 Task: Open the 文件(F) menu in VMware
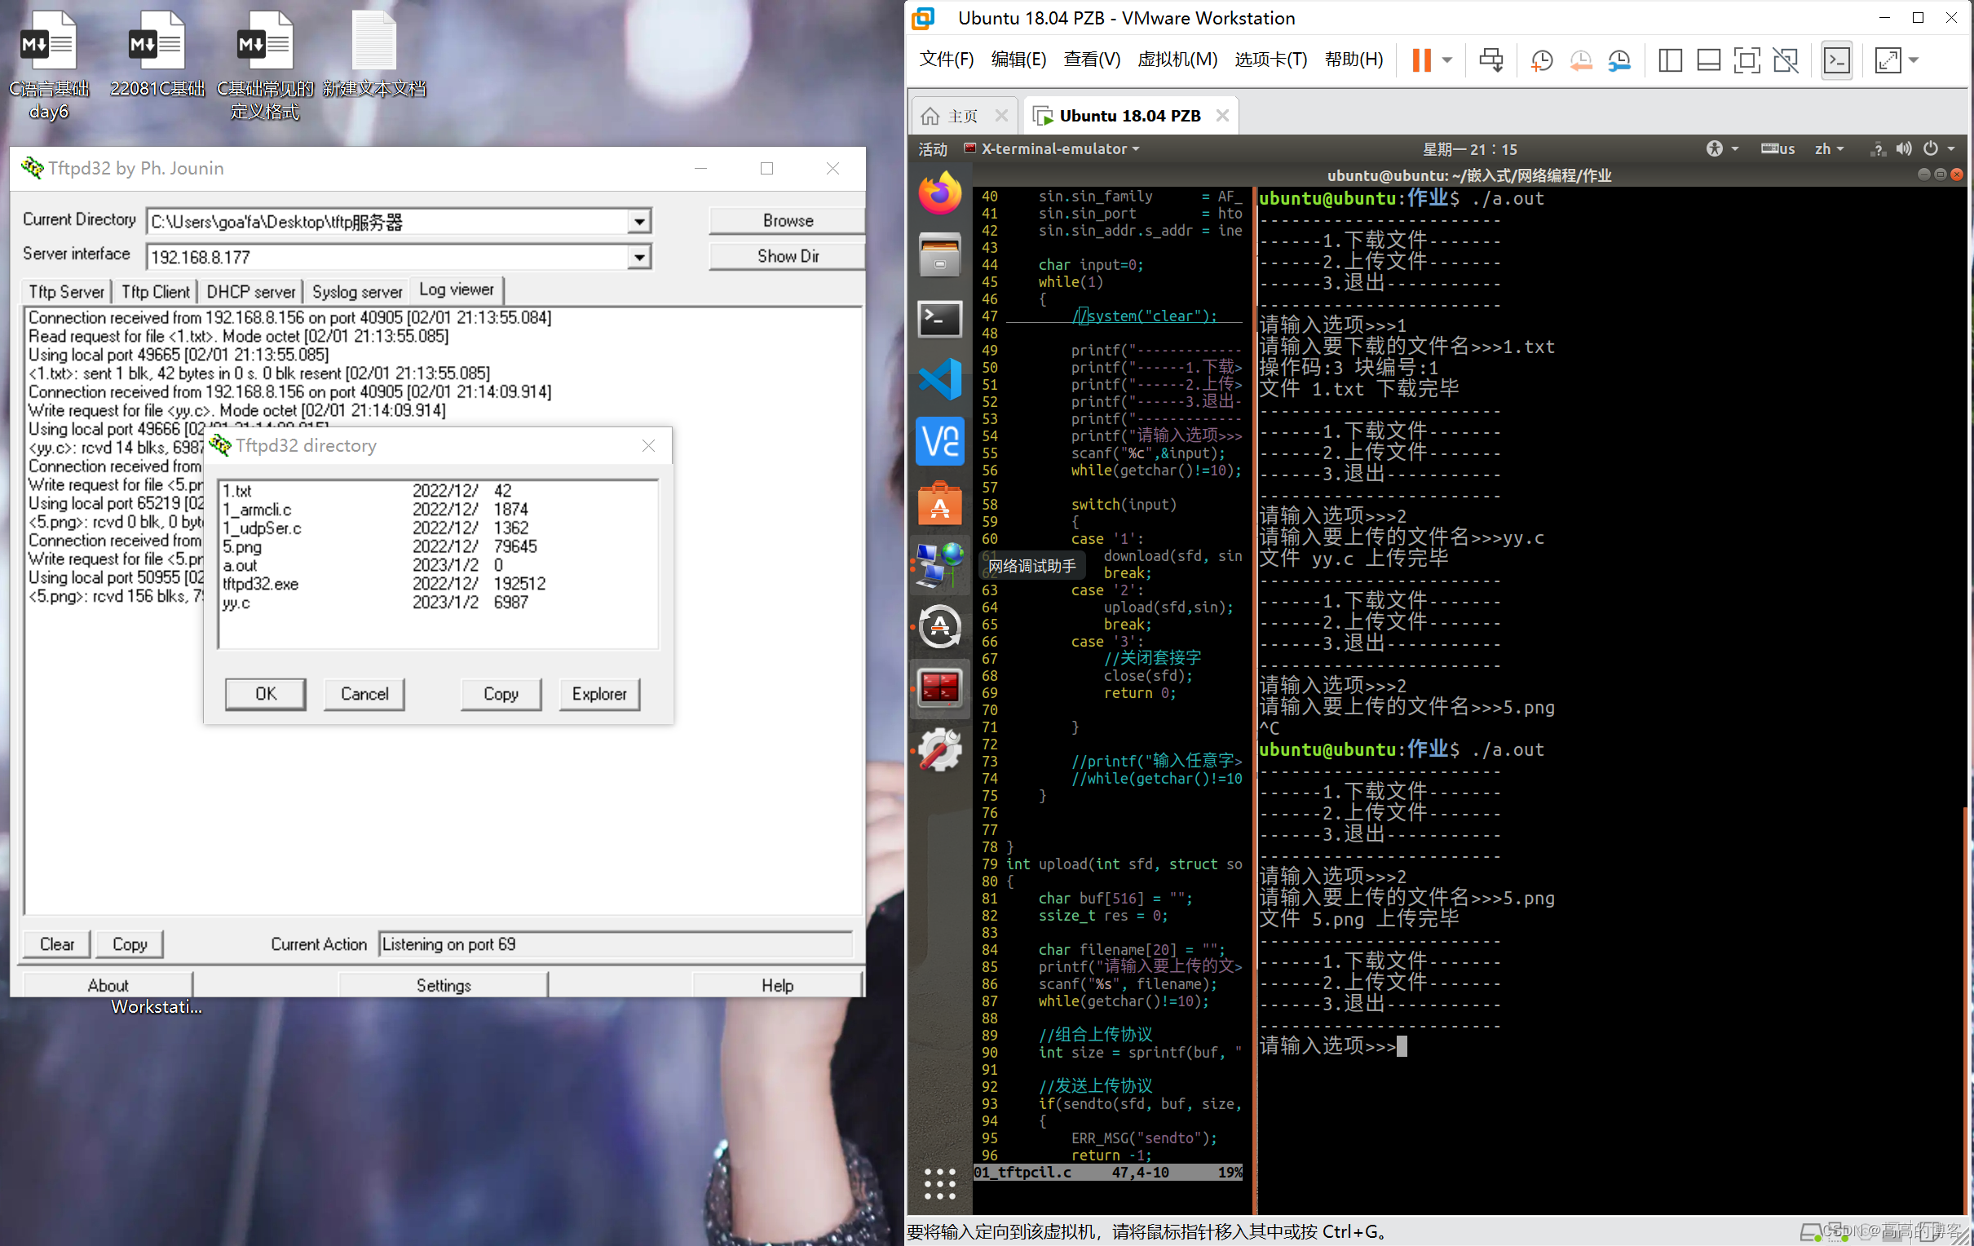(946, 59)
